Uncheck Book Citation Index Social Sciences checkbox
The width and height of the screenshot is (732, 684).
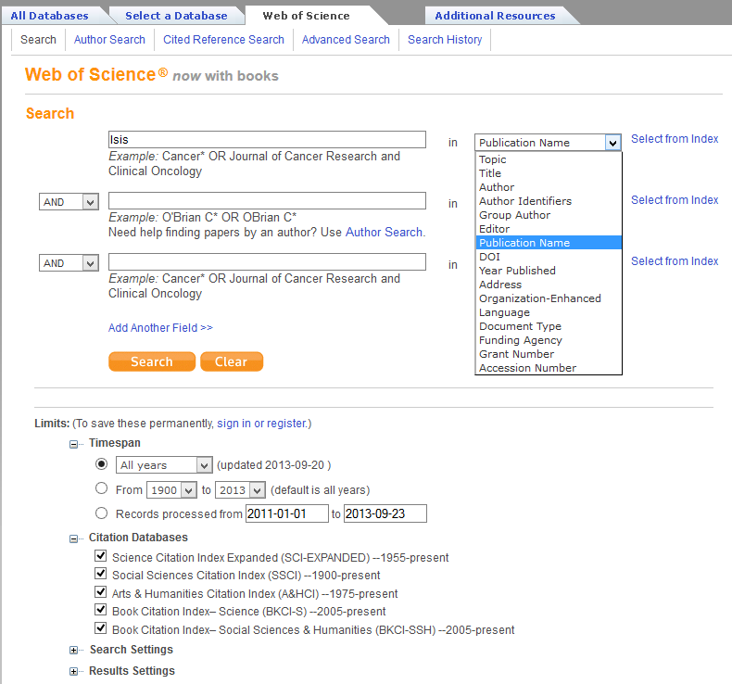[x=100, y=628]
